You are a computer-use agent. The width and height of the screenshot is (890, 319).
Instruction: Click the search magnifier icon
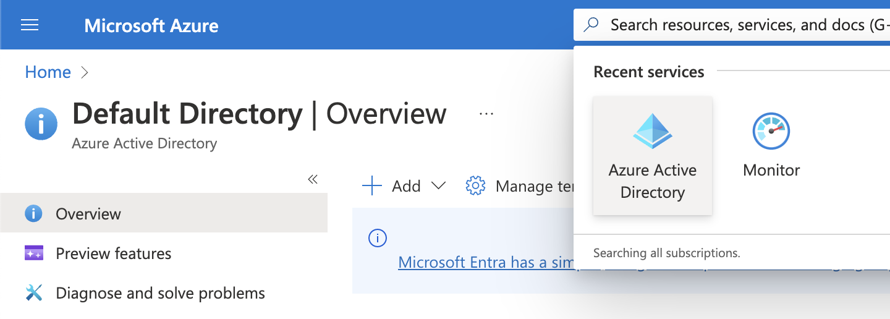(x=591, y=25)
